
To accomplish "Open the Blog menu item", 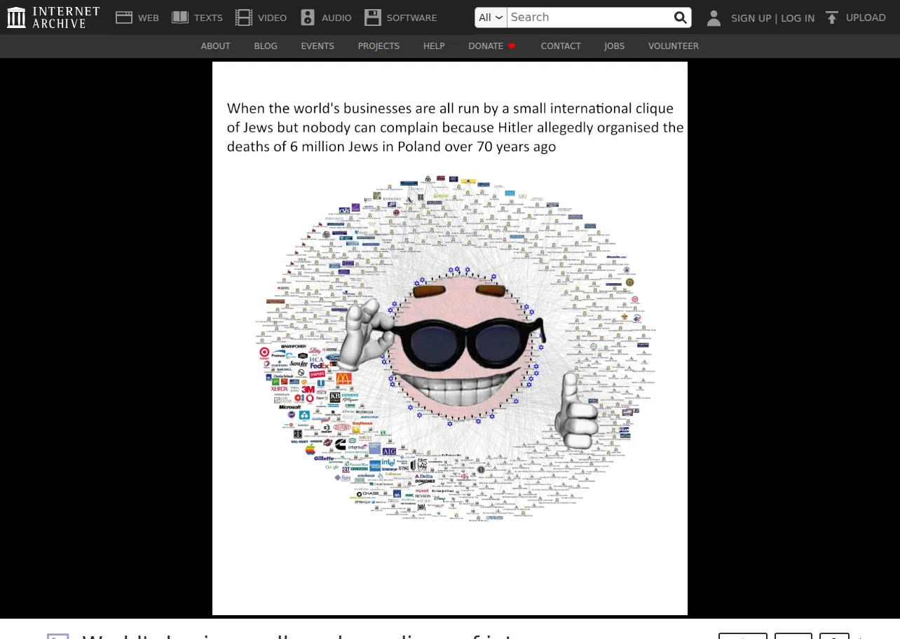I will click(x=266, y=46).
